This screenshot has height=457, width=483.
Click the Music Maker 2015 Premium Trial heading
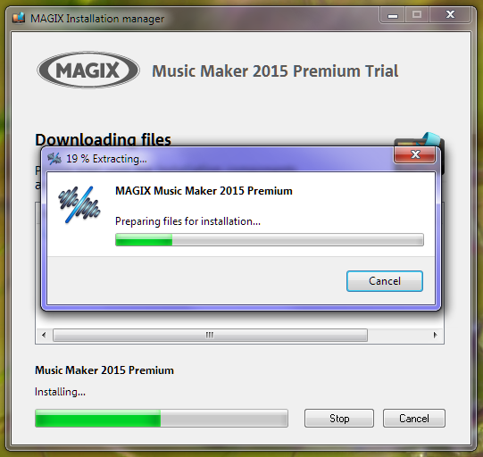pyautogui.click(x=275, y=71)
